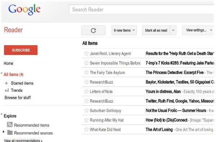Click the Starred items star icon
The height and width of the screenshot is (142, 216).
point(6,83)
